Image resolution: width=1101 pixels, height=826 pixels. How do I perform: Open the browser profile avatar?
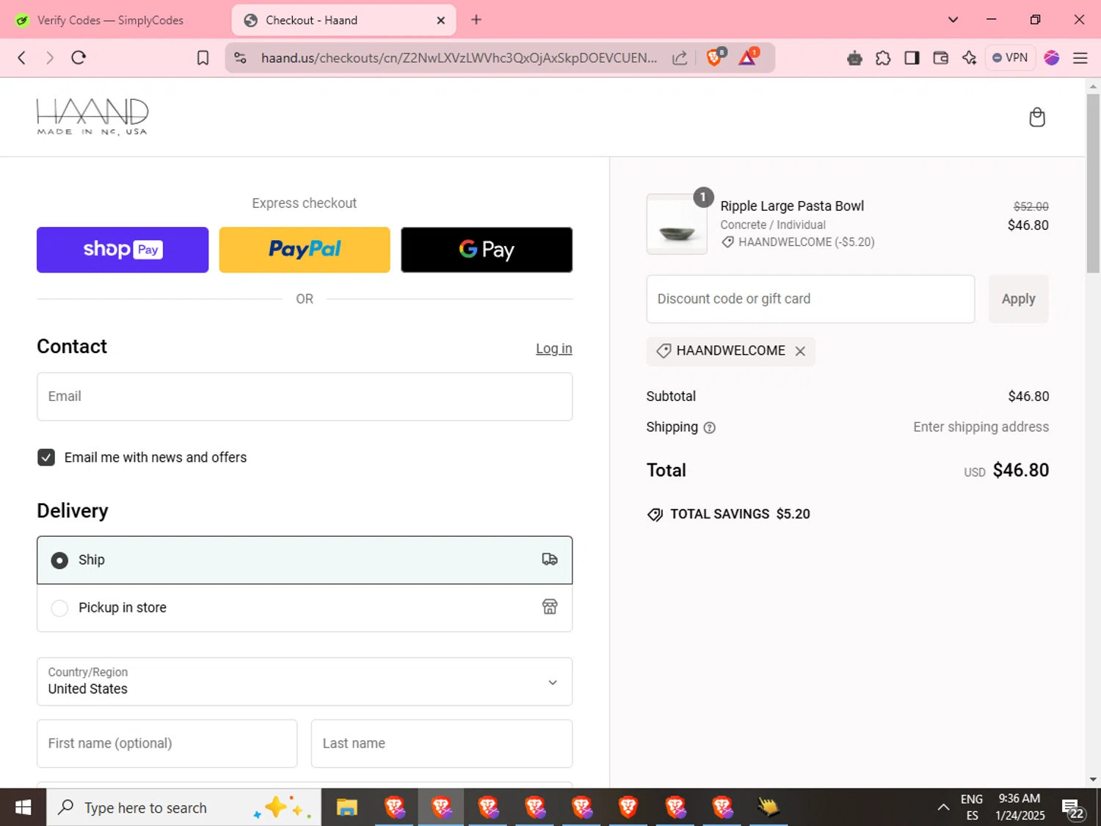tap(1052, 58)
